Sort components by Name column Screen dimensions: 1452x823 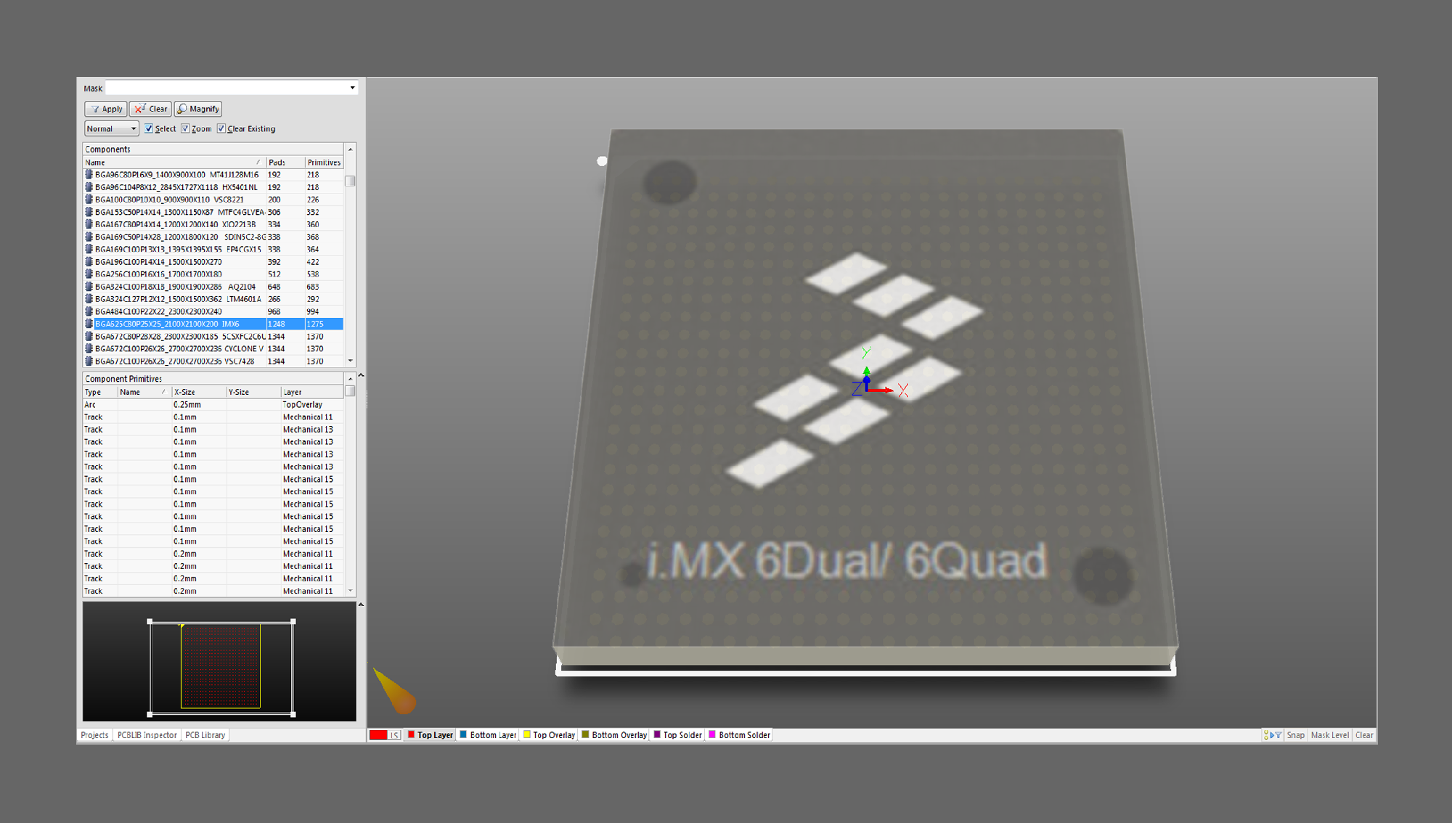coord(174,163)
